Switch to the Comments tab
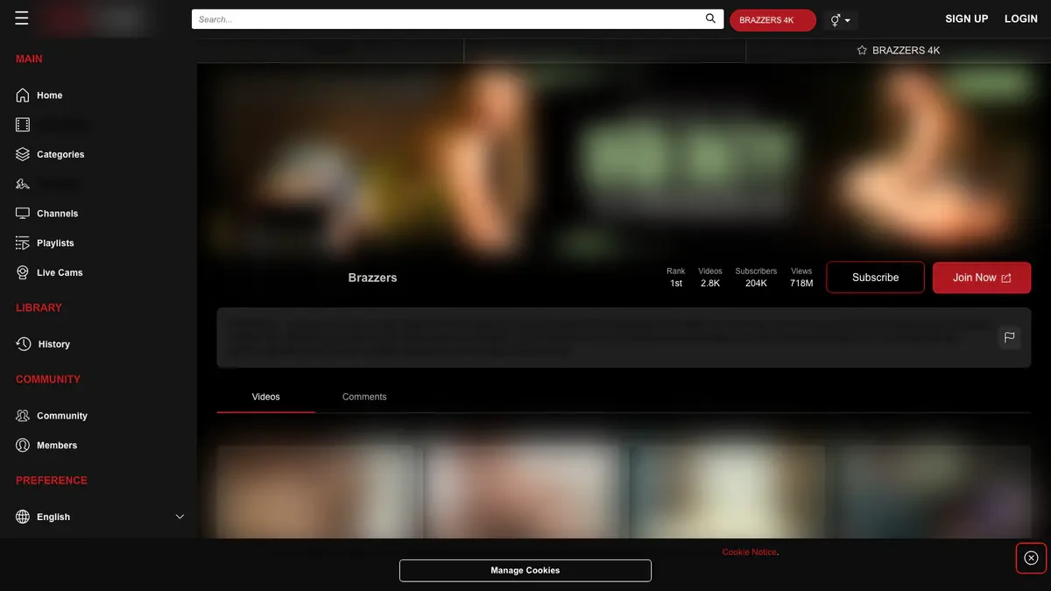This screenshot has height=591, width=1051. [364, 397]
